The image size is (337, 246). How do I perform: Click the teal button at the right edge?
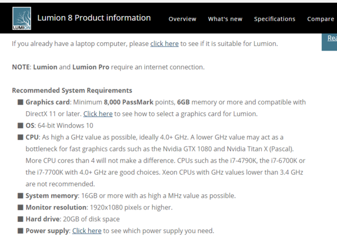point(330,39)
